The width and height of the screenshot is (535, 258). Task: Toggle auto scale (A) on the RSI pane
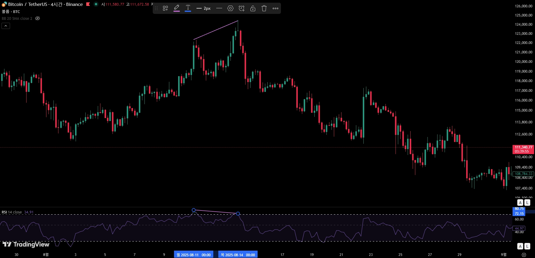(x=520, y=246)
